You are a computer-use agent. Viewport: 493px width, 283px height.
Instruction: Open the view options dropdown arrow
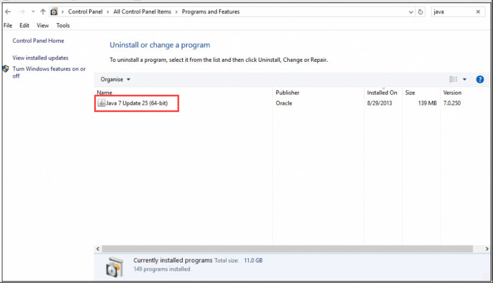tap(465, 79)
